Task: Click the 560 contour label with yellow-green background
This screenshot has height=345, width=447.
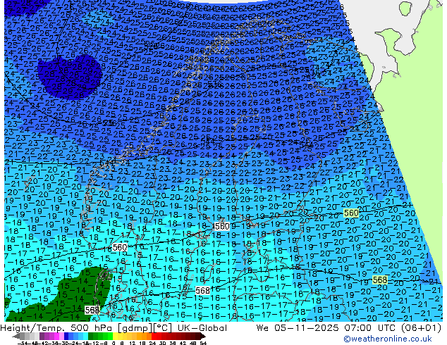Action: 351,213
